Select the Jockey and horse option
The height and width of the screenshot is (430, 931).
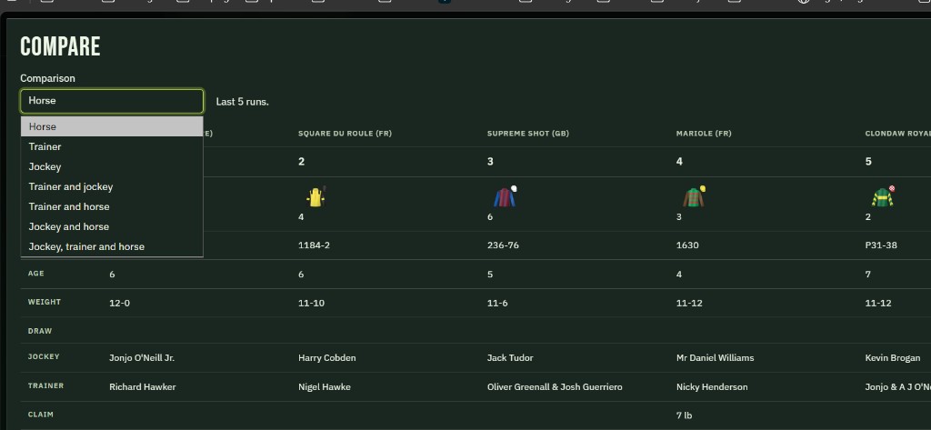coord(112,227)
